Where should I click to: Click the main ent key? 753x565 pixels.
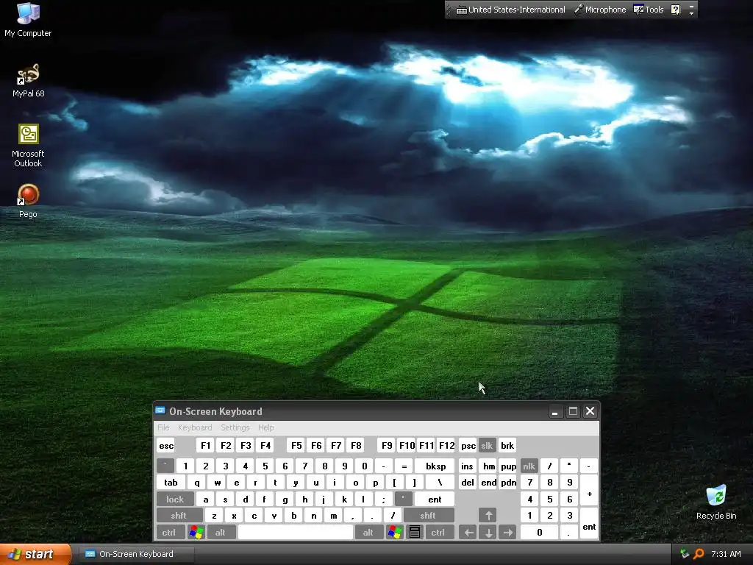pyautogui.click(x=435, y=500)
